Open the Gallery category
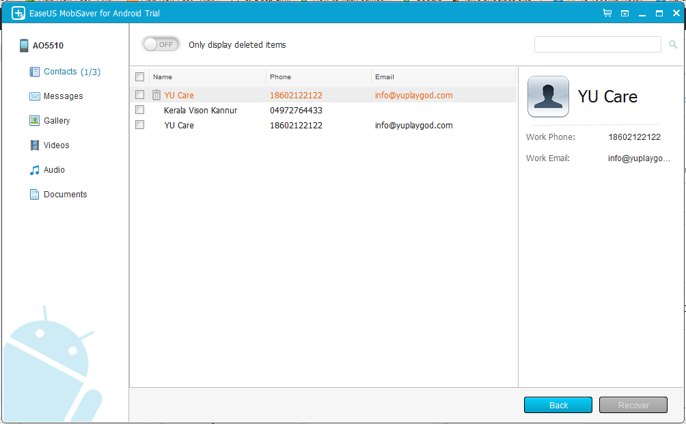686x424 pixels. 57,121
